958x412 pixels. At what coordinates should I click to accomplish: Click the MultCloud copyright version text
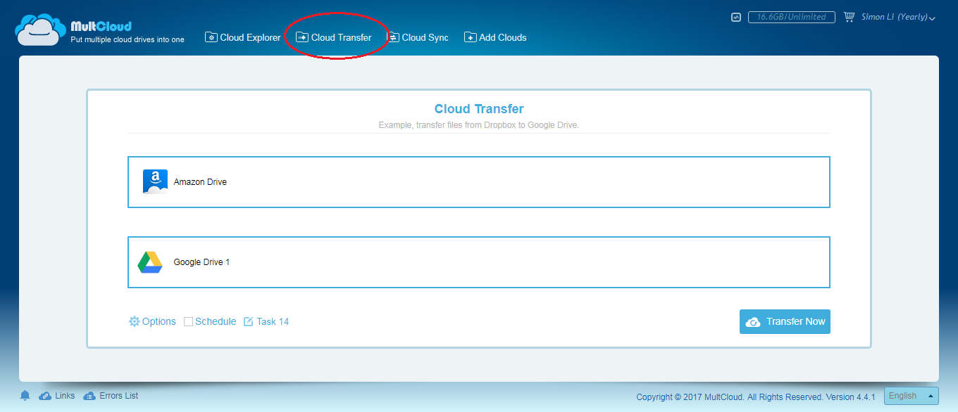(756, 397)
